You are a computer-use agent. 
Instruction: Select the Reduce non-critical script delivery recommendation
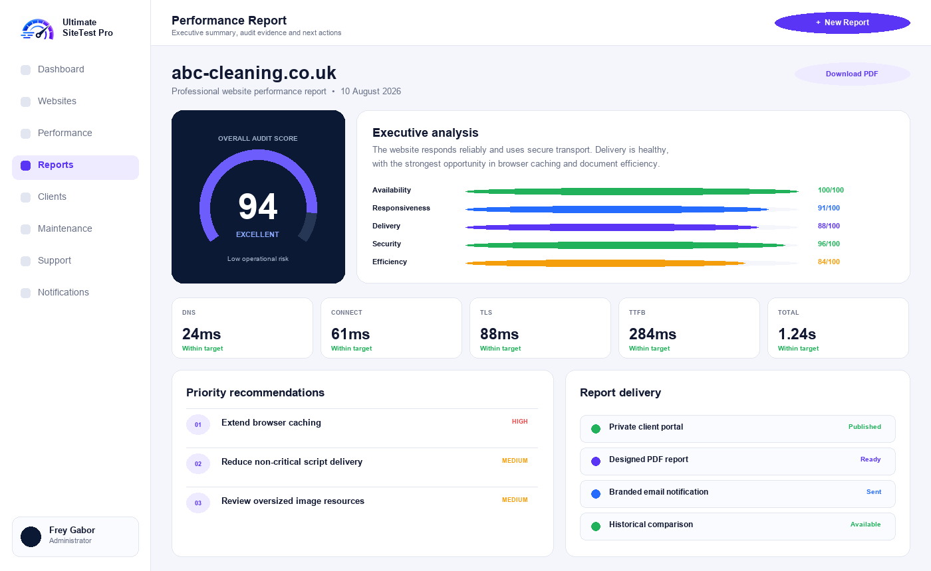[362, 464]
